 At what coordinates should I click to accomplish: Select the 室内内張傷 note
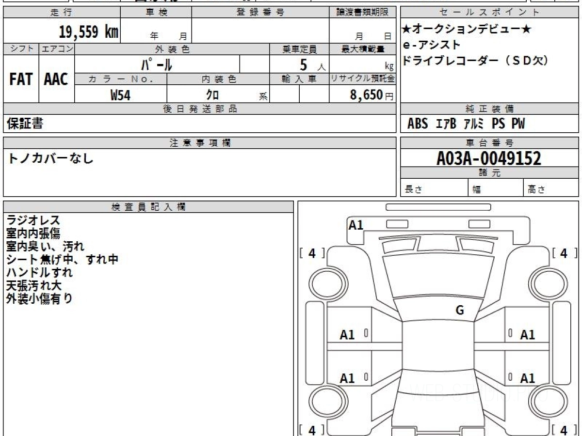pos(33,234)
